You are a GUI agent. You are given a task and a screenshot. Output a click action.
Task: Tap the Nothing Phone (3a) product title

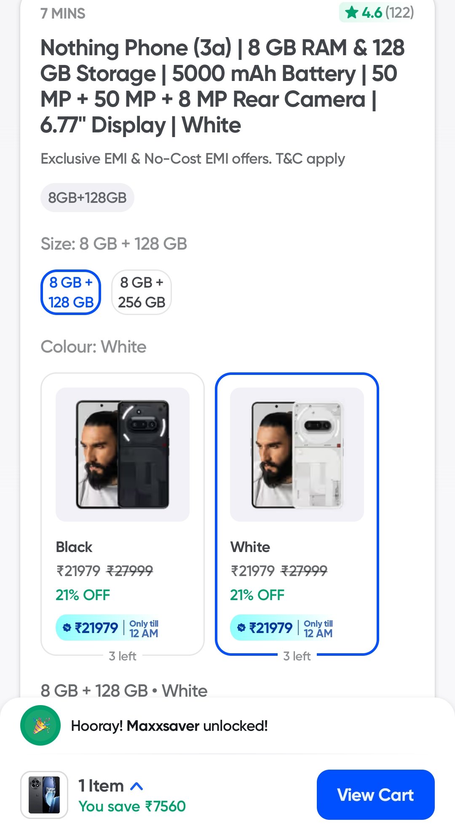222,86
